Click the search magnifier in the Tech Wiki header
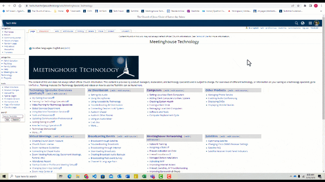This screenshot has width=325, height=182. (x=296, y=23)
